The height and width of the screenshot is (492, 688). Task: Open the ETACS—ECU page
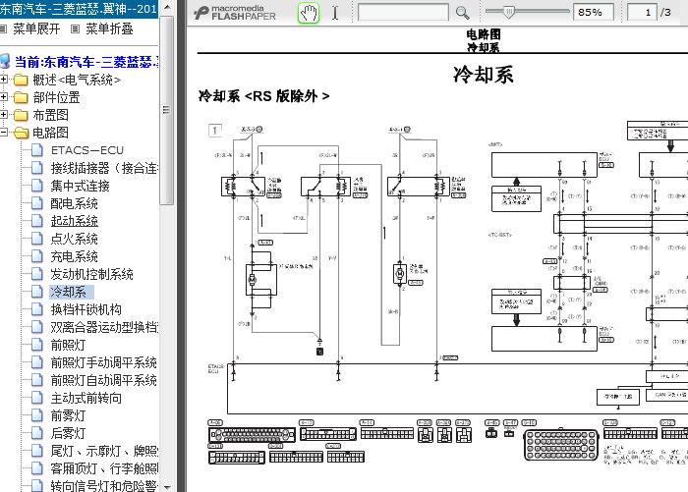[87, 150]
